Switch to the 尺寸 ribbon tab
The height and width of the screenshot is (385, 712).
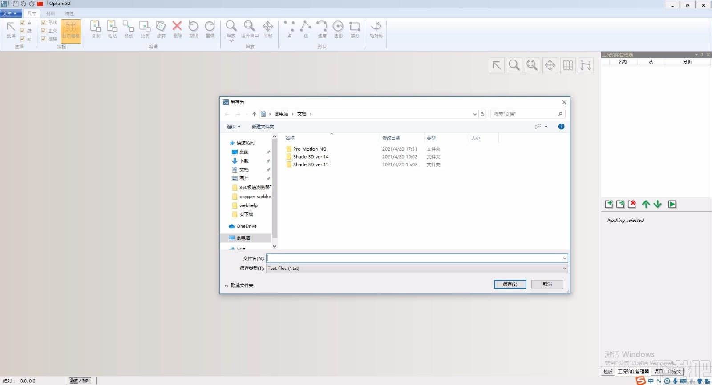click(x=32, y=13)
